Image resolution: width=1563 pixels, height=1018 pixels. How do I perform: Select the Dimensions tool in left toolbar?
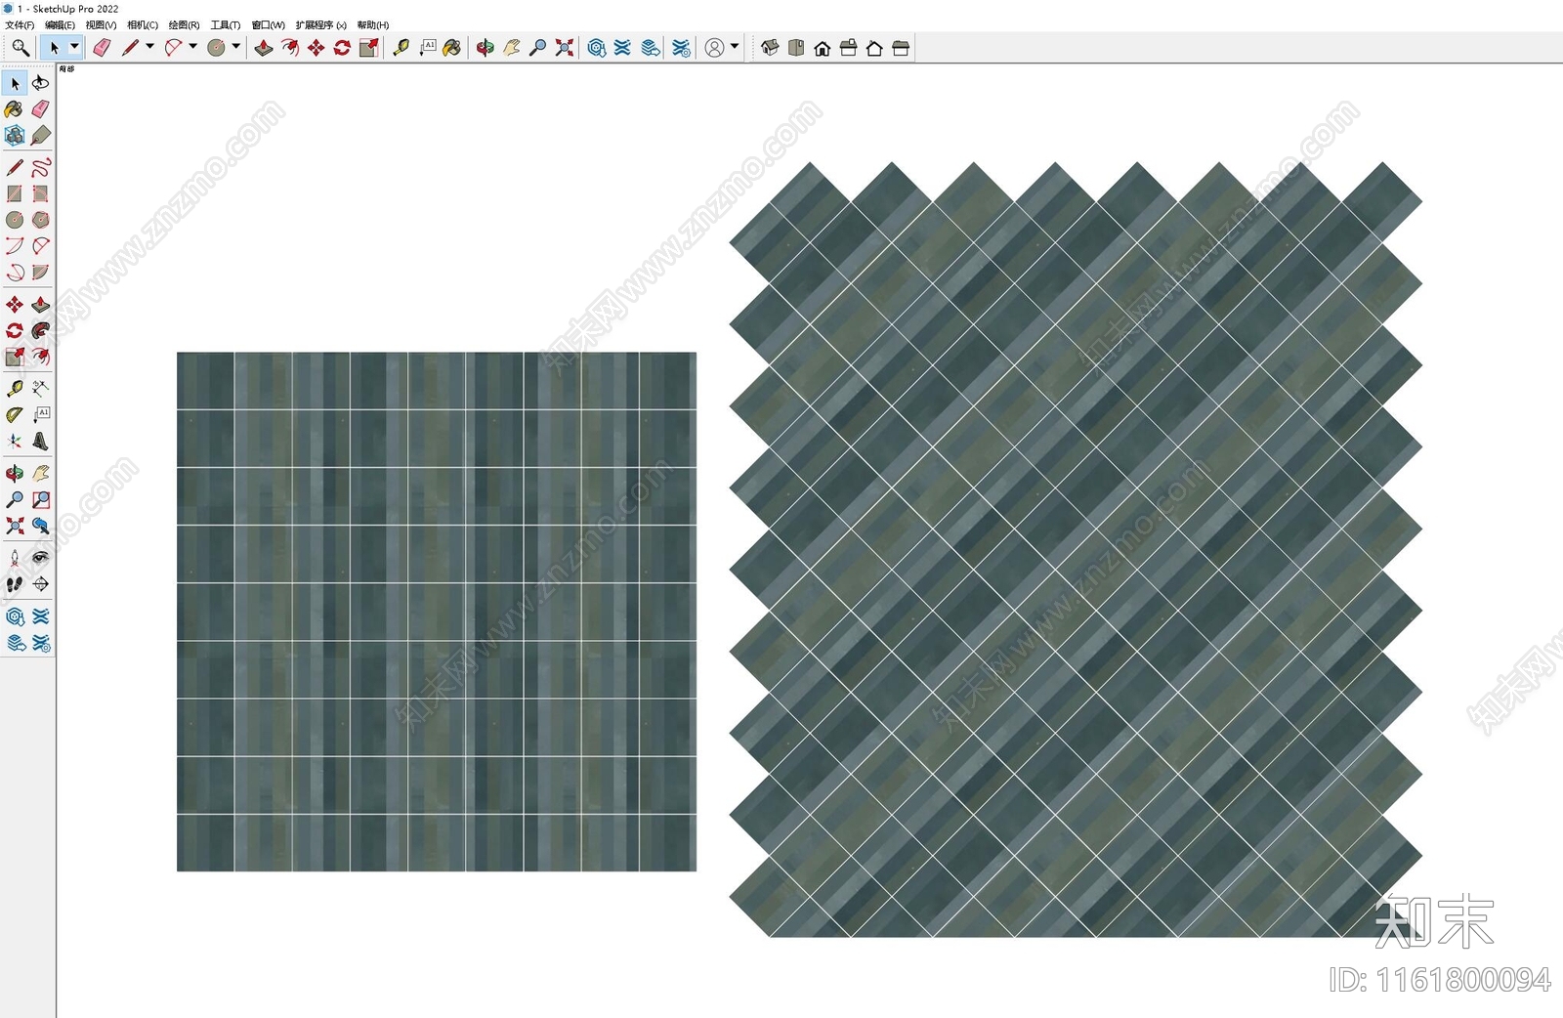pos(40,389)
